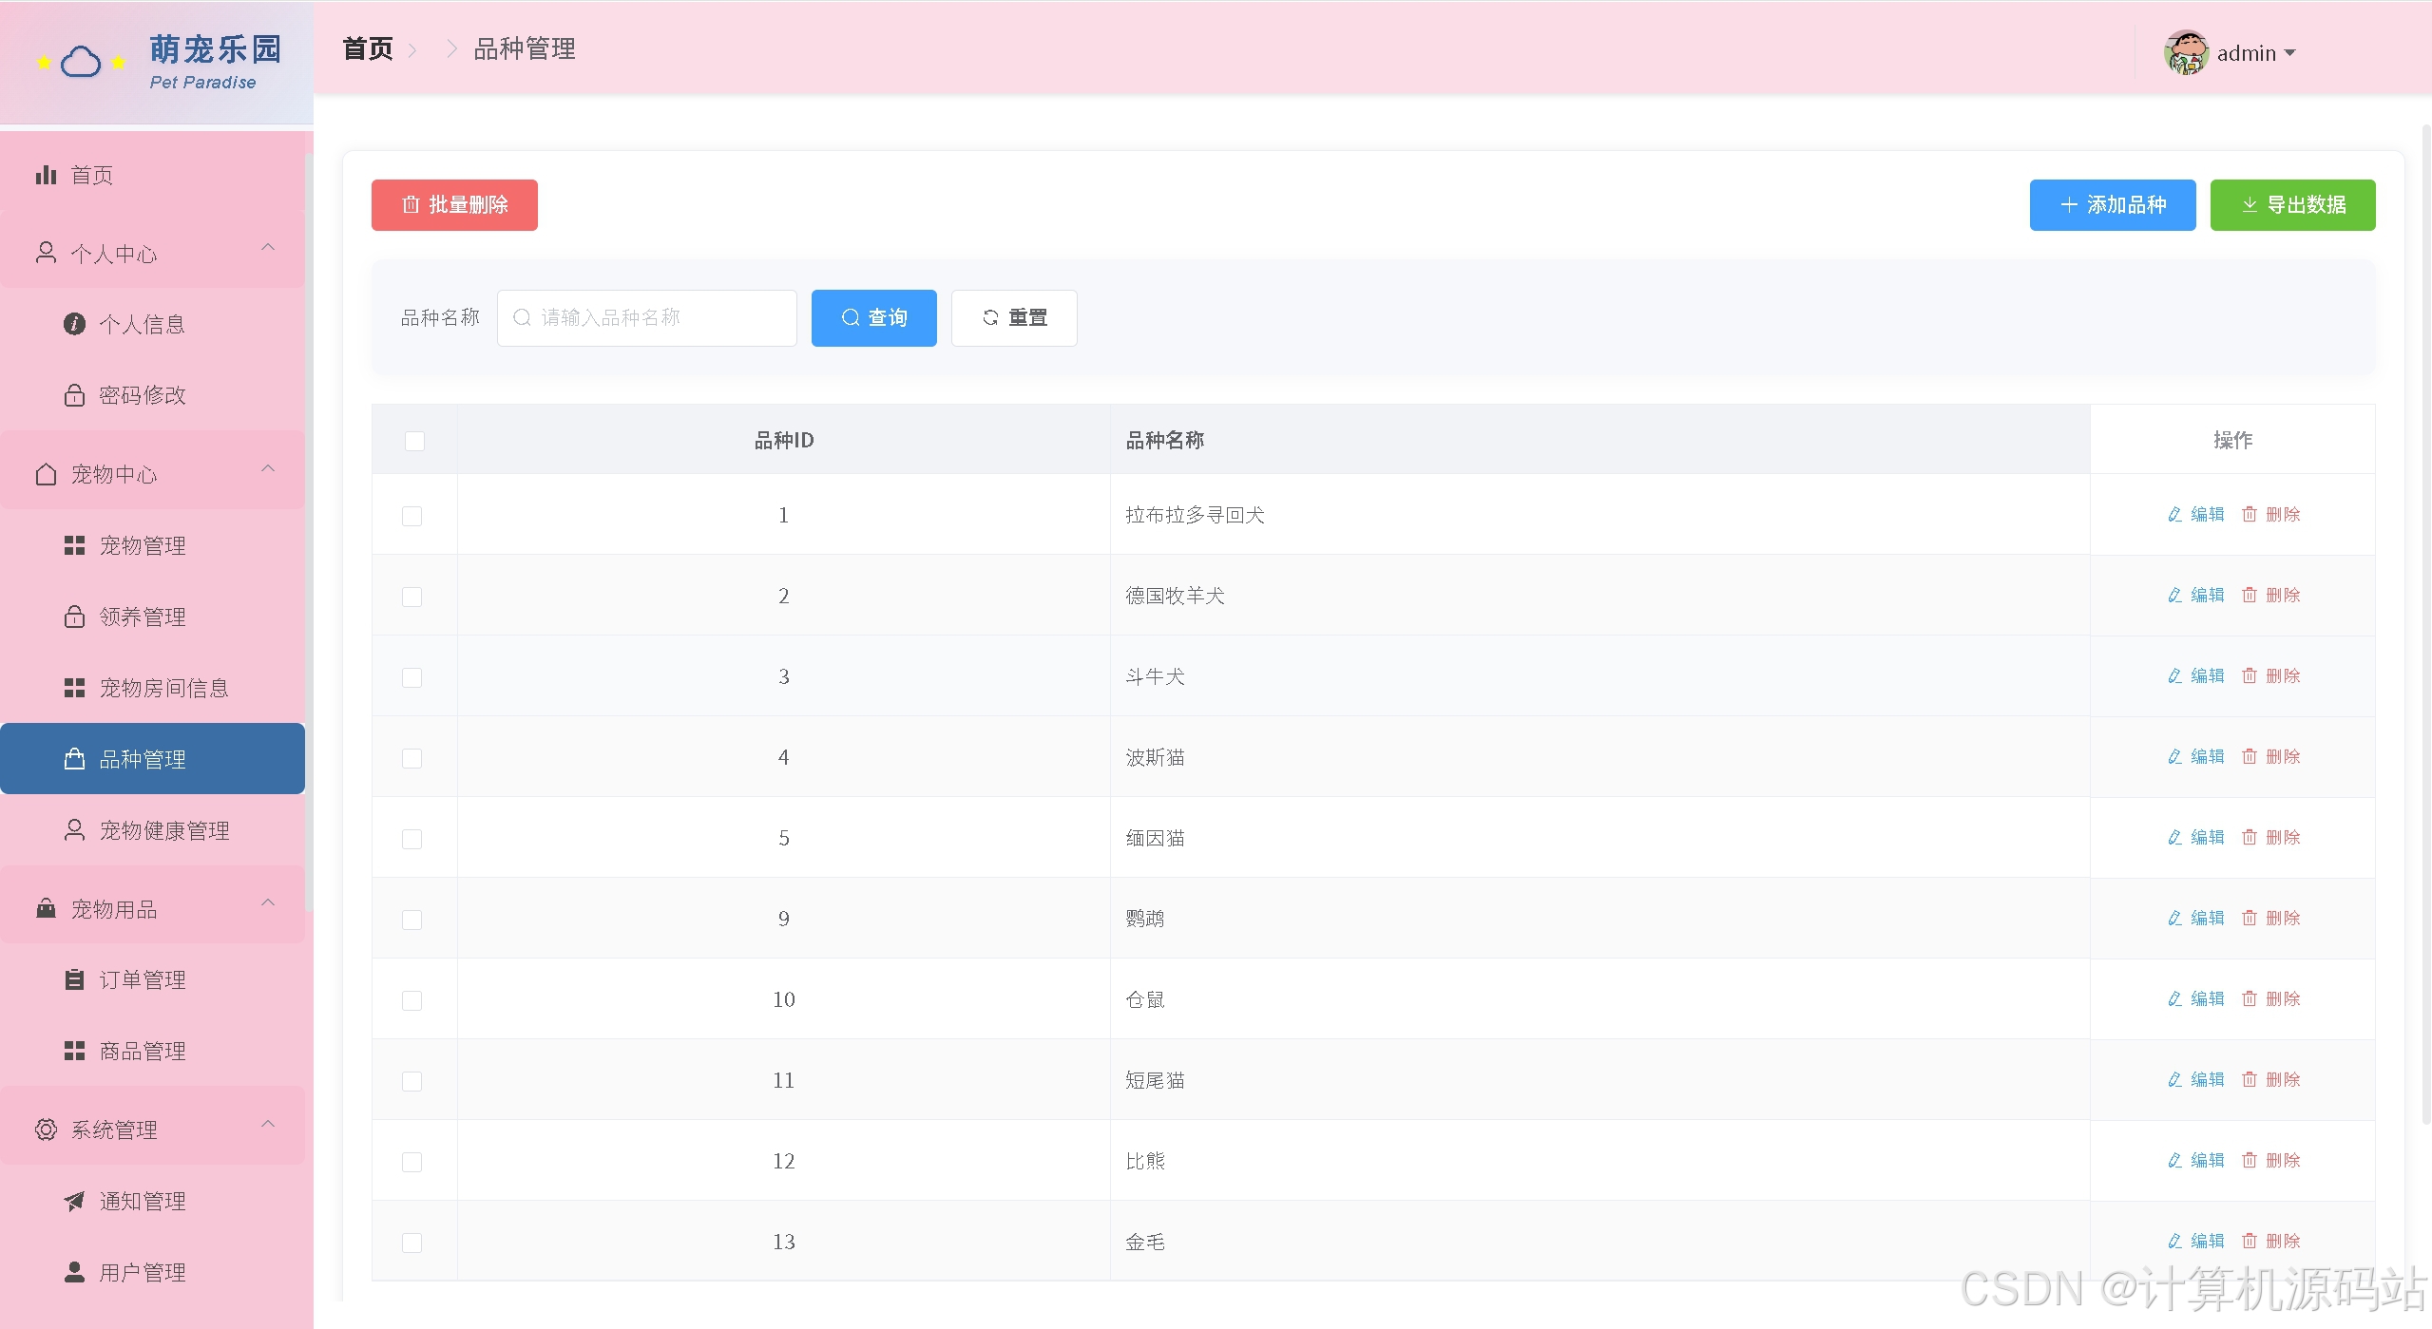This screenshot has width=2432, height=1329.
Task: Click the info icon beside 个人信息
Action: 74,324
